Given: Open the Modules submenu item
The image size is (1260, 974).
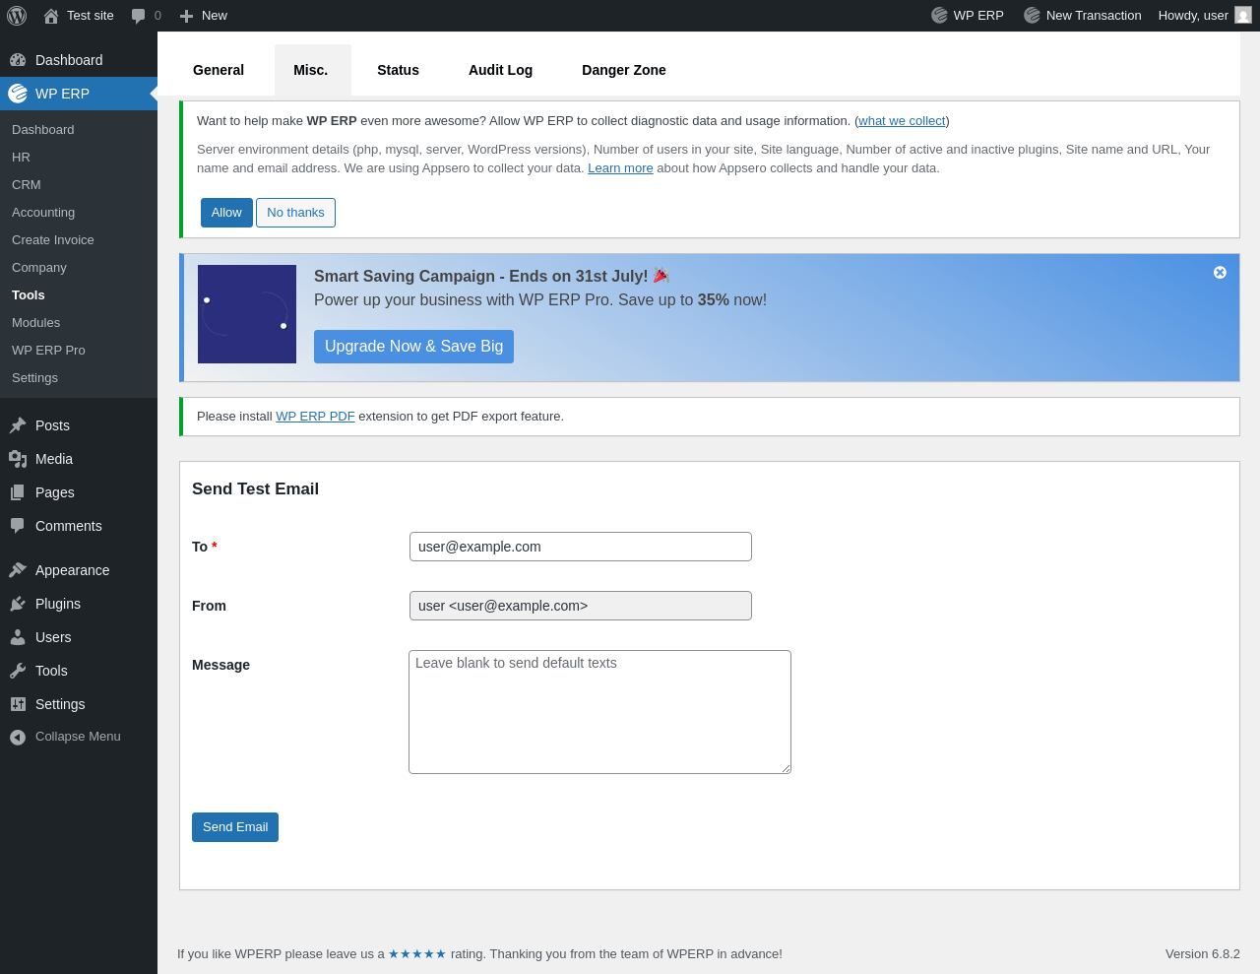Looking at the screenshot, I should (x=79, y=323).
